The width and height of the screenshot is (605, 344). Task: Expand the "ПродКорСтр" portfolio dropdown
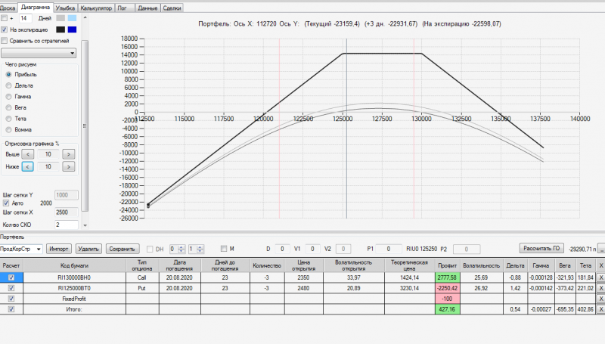(21, 249)
